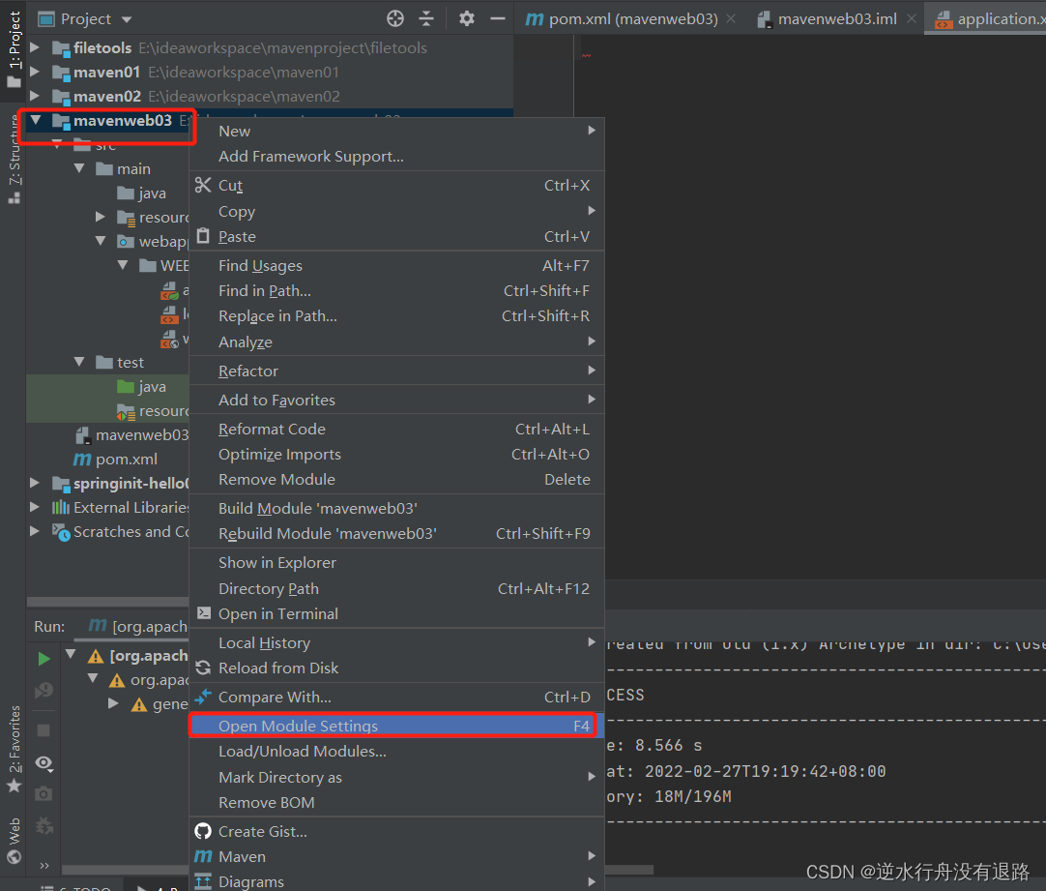This screenshot has height=891, width=1046.
Task: Click the Maven m icon in context menu
Action: click(203, 856)
